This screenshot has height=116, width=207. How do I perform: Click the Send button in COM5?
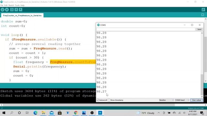199,29
